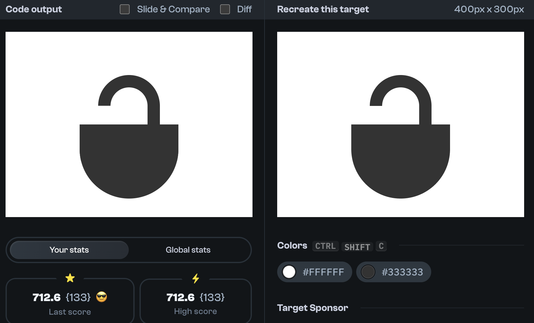Enable the Slide & Compare checkbox
This screenshot has height=323, width=534.
point(125,9)
